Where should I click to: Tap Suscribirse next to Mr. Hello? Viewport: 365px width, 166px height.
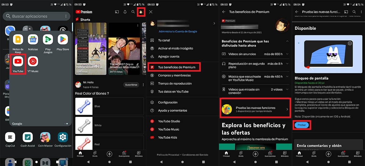(x=131, y=85)
